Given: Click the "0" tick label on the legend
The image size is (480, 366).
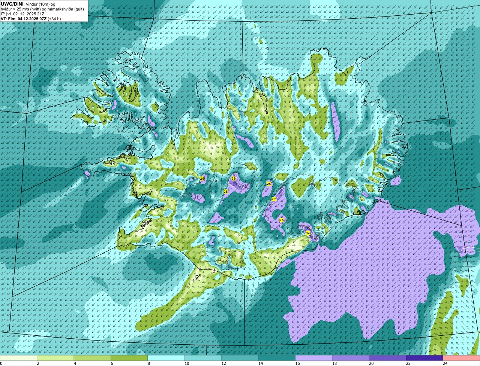Looking at the screenshot, I should coord(1,363).
